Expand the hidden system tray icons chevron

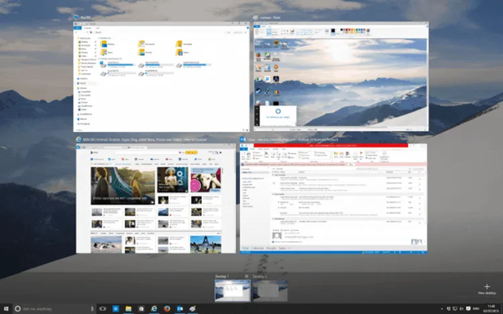coord(442,309)
